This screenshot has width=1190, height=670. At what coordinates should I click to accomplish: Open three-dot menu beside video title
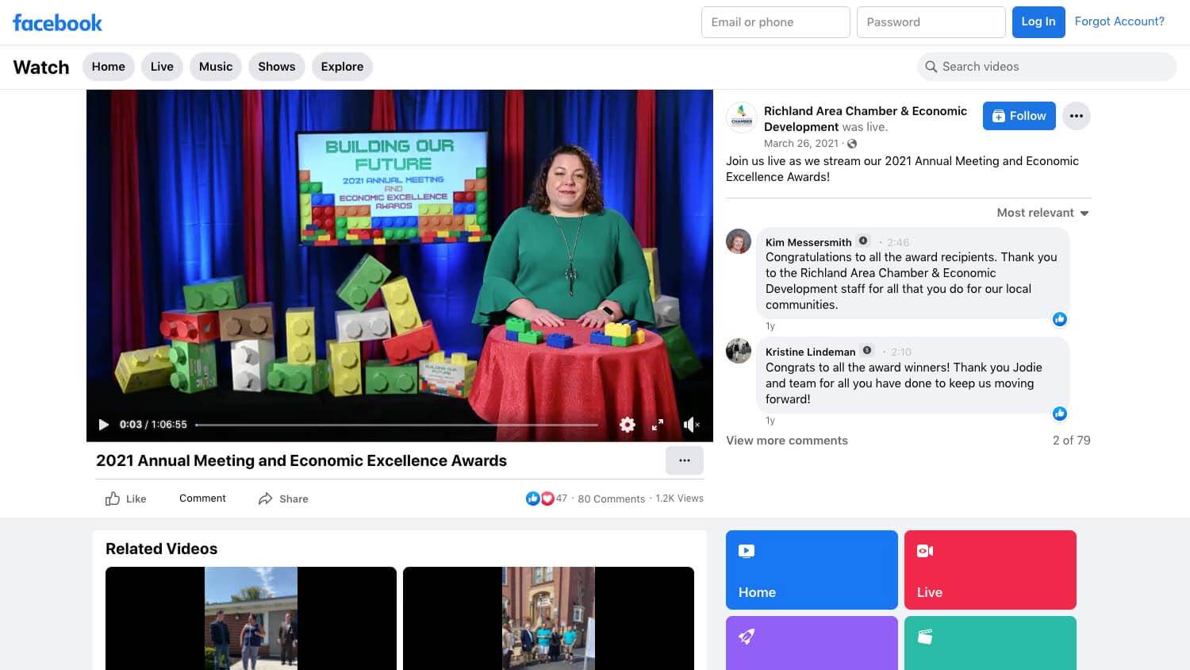(x=684, y=460)
